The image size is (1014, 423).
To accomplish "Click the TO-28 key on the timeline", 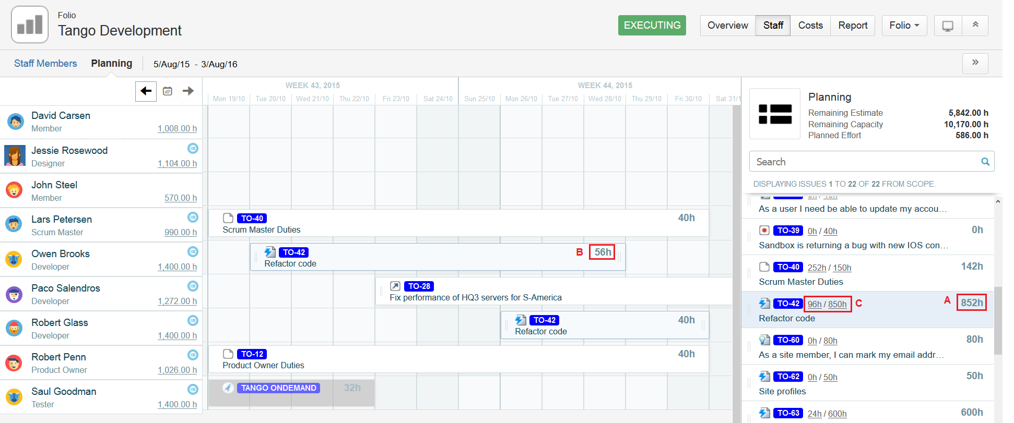I will (419, 286).
